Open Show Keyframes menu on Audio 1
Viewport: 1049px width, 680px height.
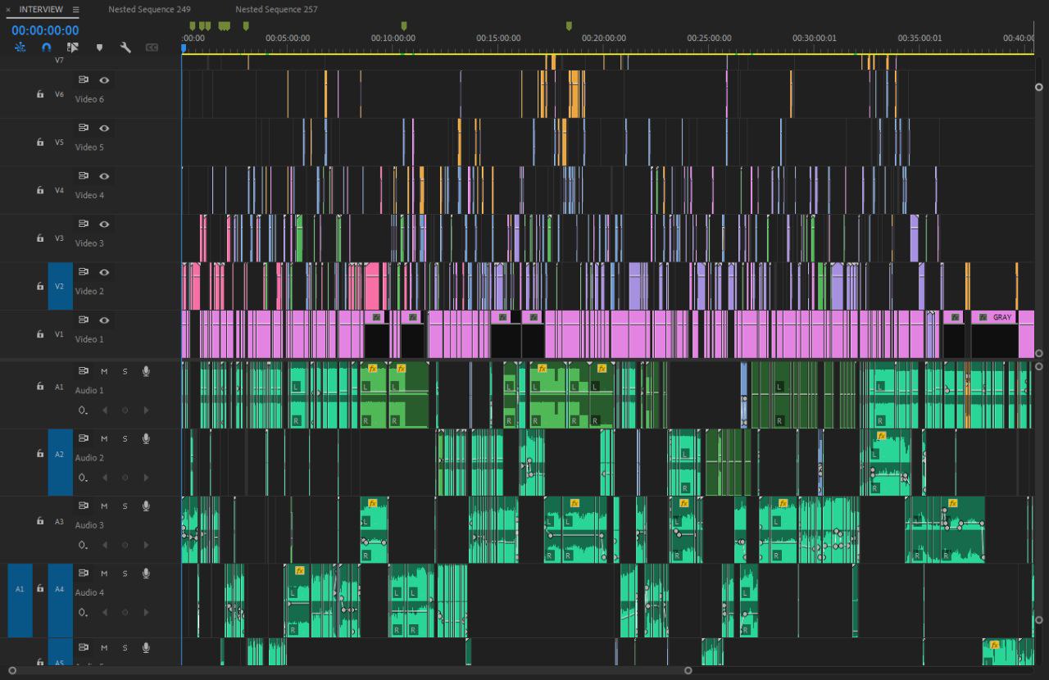(83, 410)
